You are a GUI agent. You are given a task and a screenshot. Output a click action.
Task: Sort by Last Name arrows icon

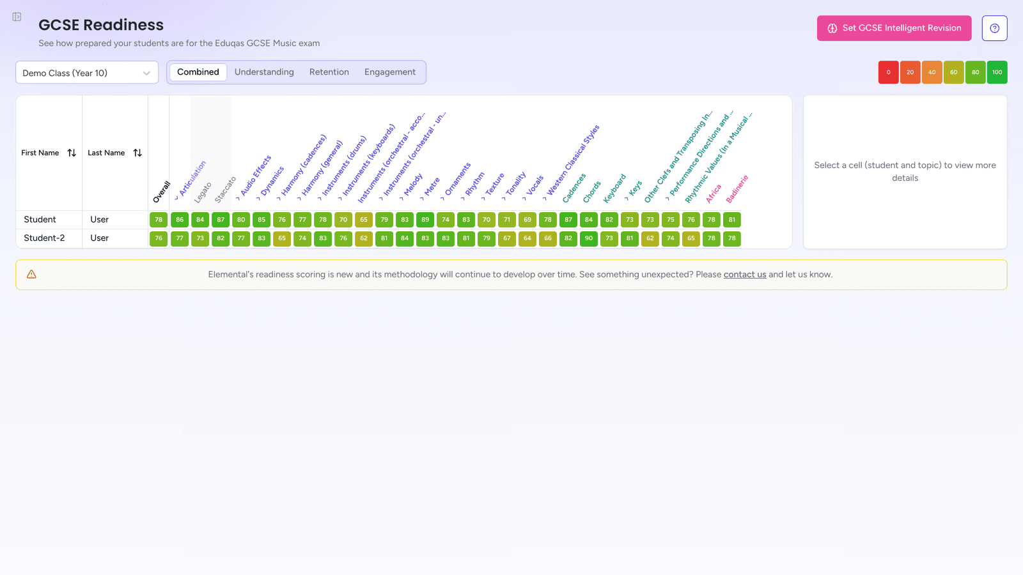point(137,153)
